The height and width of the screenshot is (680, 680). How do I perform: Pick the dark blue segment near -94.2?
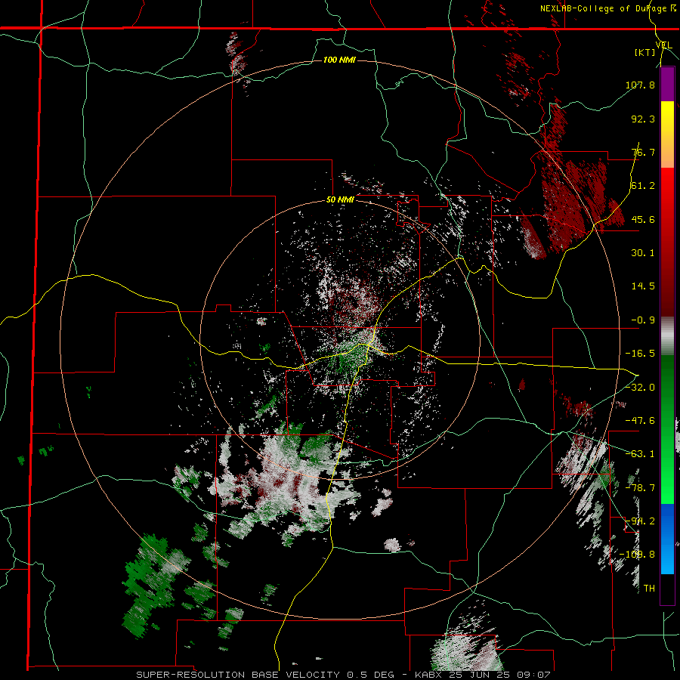pyautogui.click(x=667, y=521)
